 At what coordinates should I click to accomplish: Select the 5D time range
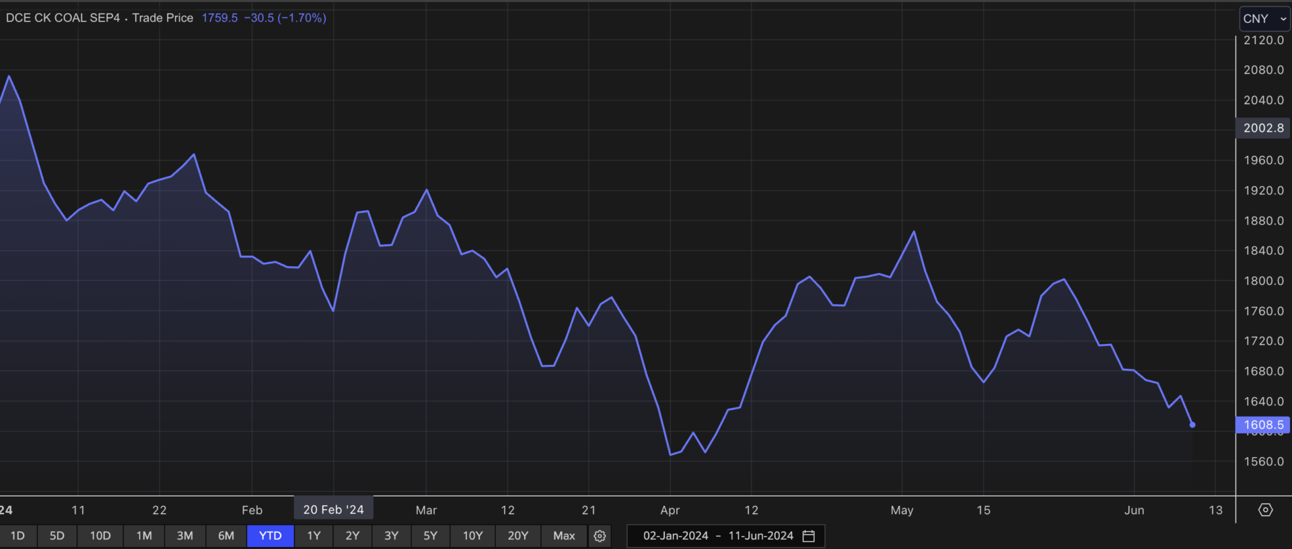[x=57, y=536]
